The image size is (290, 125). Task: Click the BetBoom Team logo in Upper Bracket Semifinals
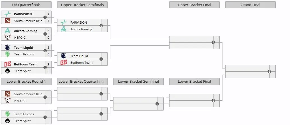click(x=64, y=63)
